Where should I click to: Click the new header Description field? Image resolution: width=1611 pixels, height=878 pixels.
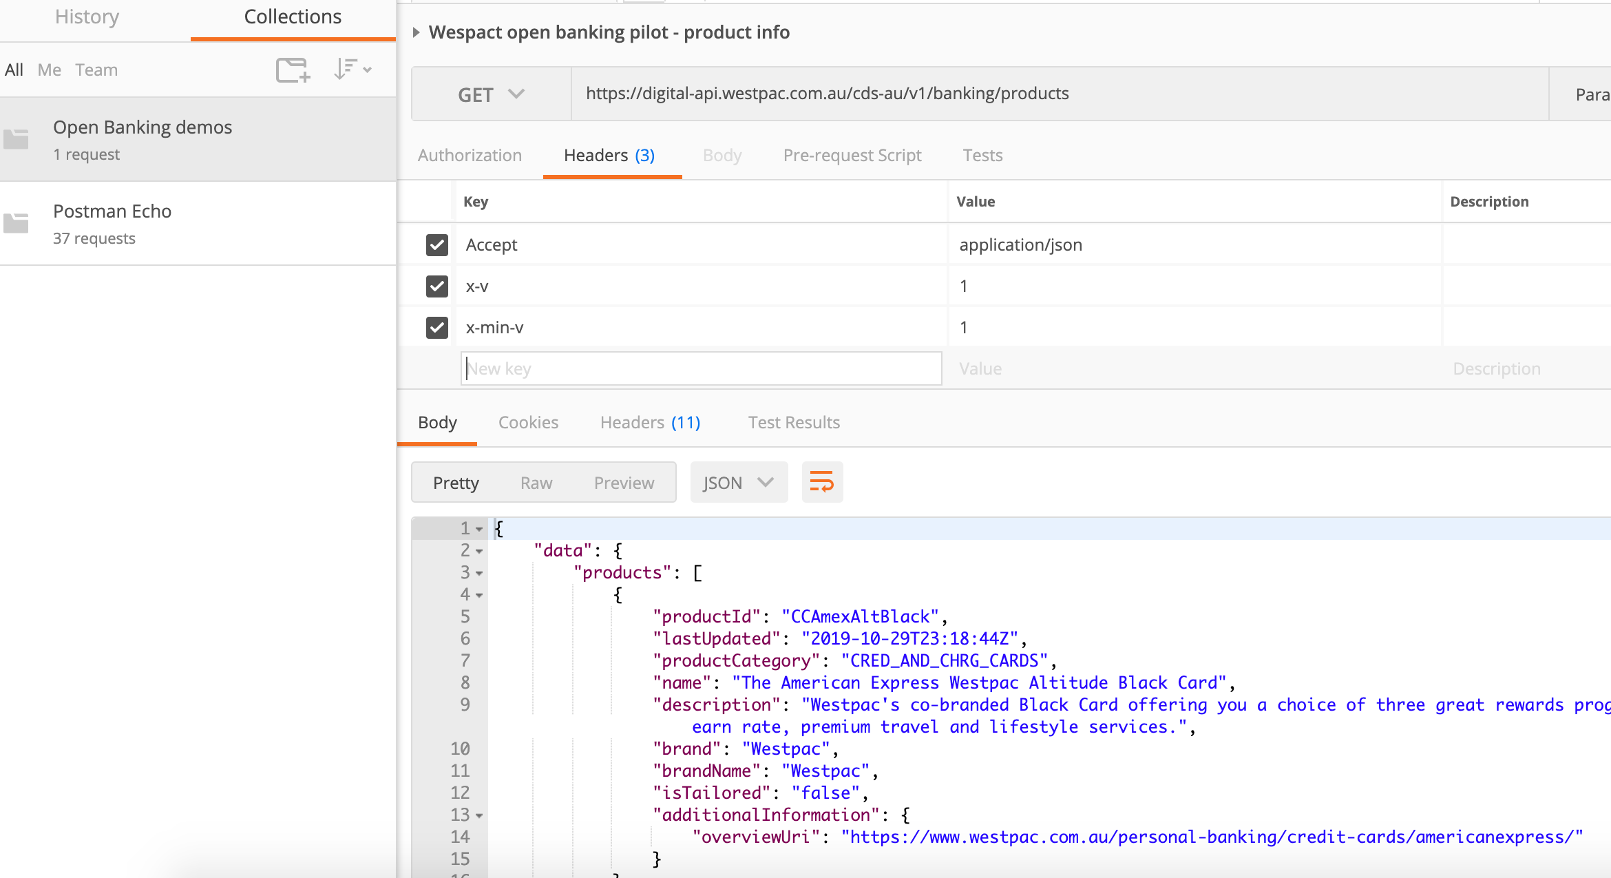tap(1527, 368)
